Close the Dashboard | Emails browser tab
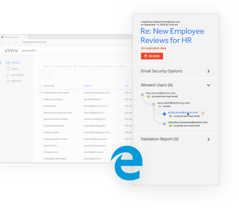The width and height of the screenshot is (239, 208). (25, 37)
